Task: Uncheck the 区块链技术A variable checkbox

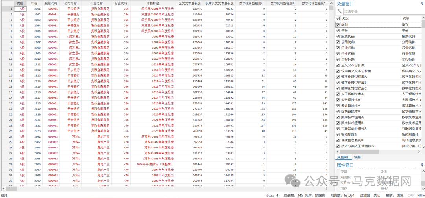Action: click(338, 111)
